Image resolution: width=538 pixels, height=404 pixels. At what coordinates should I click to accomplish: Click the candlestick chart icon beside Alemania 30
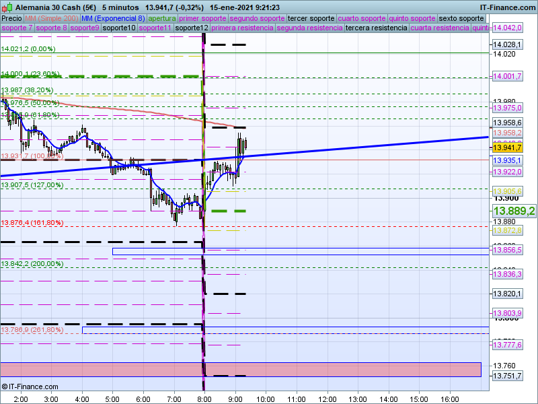(5, 7)
